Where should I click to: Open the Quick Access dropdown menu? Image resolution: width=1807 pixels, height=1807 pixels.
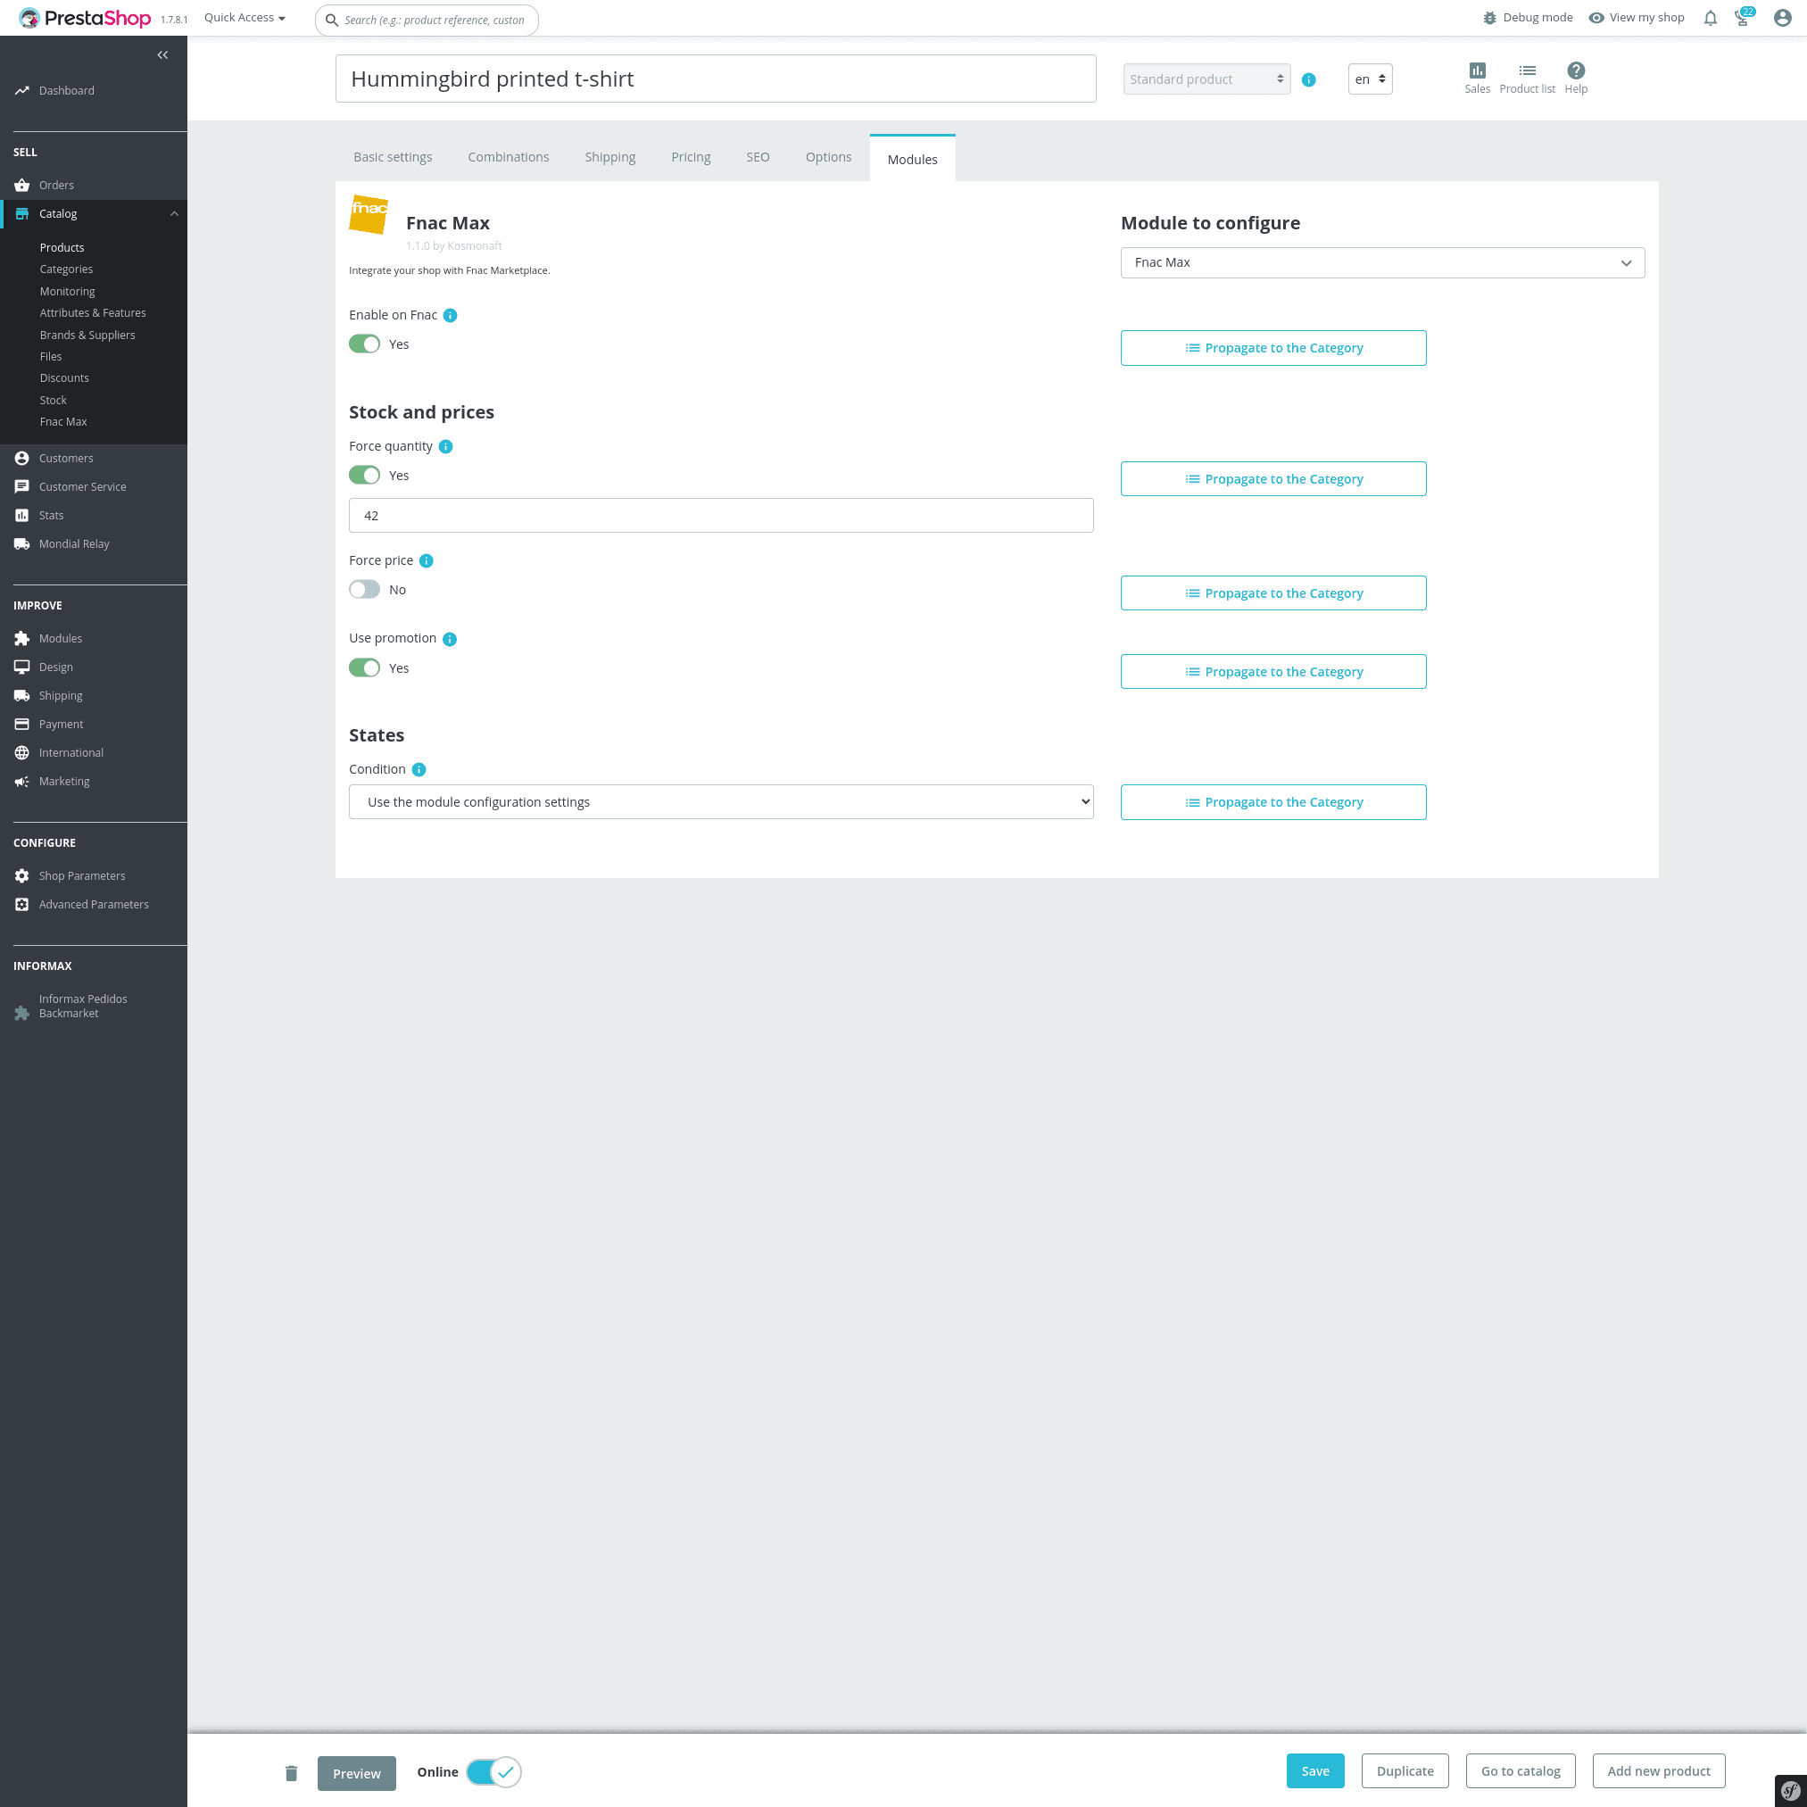pos(245,18)
